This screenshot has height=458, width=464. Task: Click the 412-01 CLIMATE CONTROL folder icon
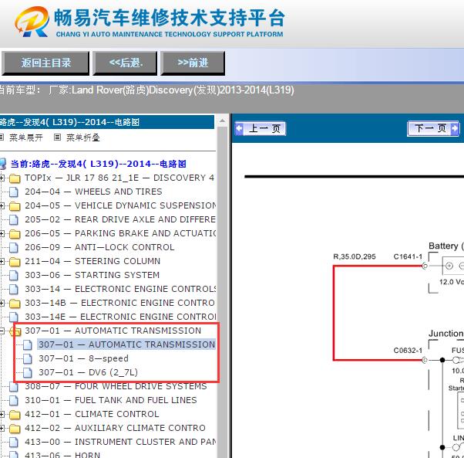click(x=15, y=415)
